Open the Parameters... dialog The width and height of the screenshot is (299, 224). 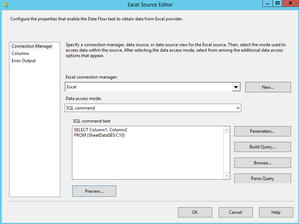click(262, 131)
